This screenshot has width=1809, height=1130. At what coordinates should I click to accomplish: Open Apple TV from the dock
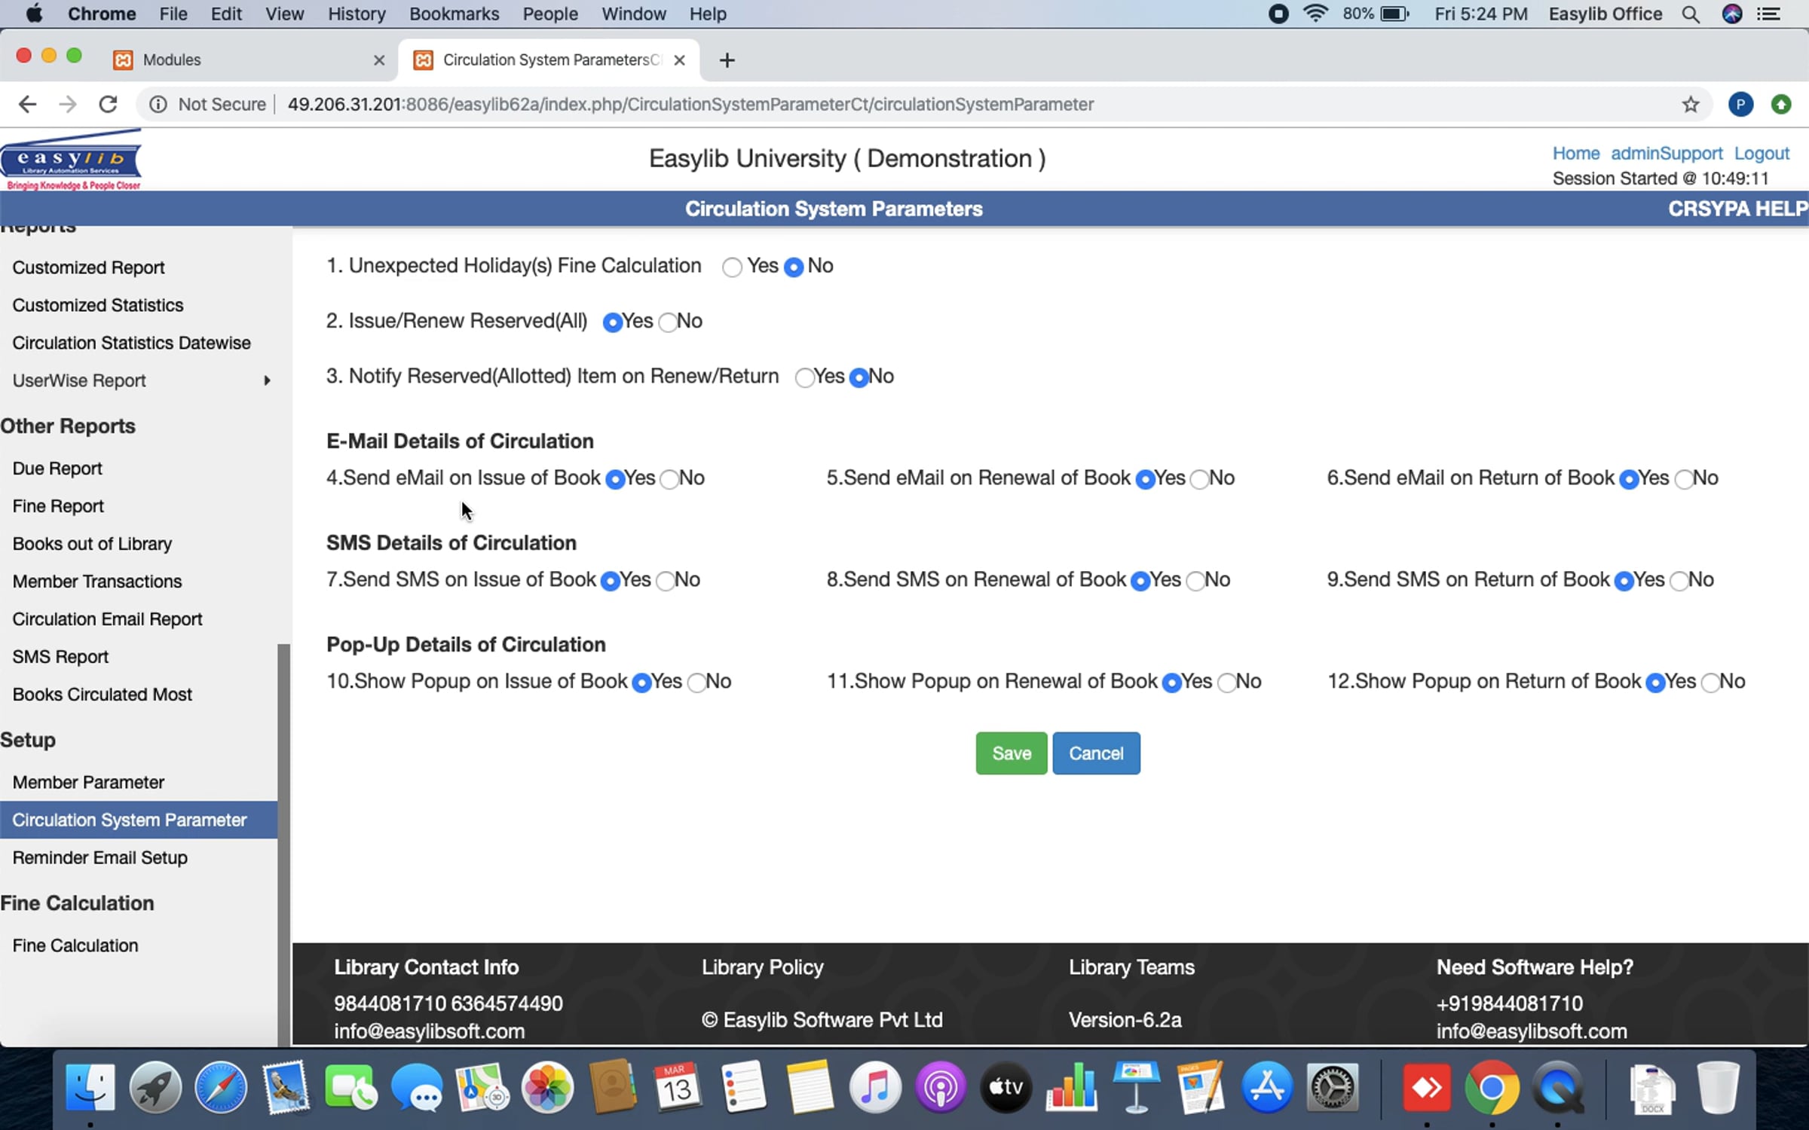(1006, 1087)
